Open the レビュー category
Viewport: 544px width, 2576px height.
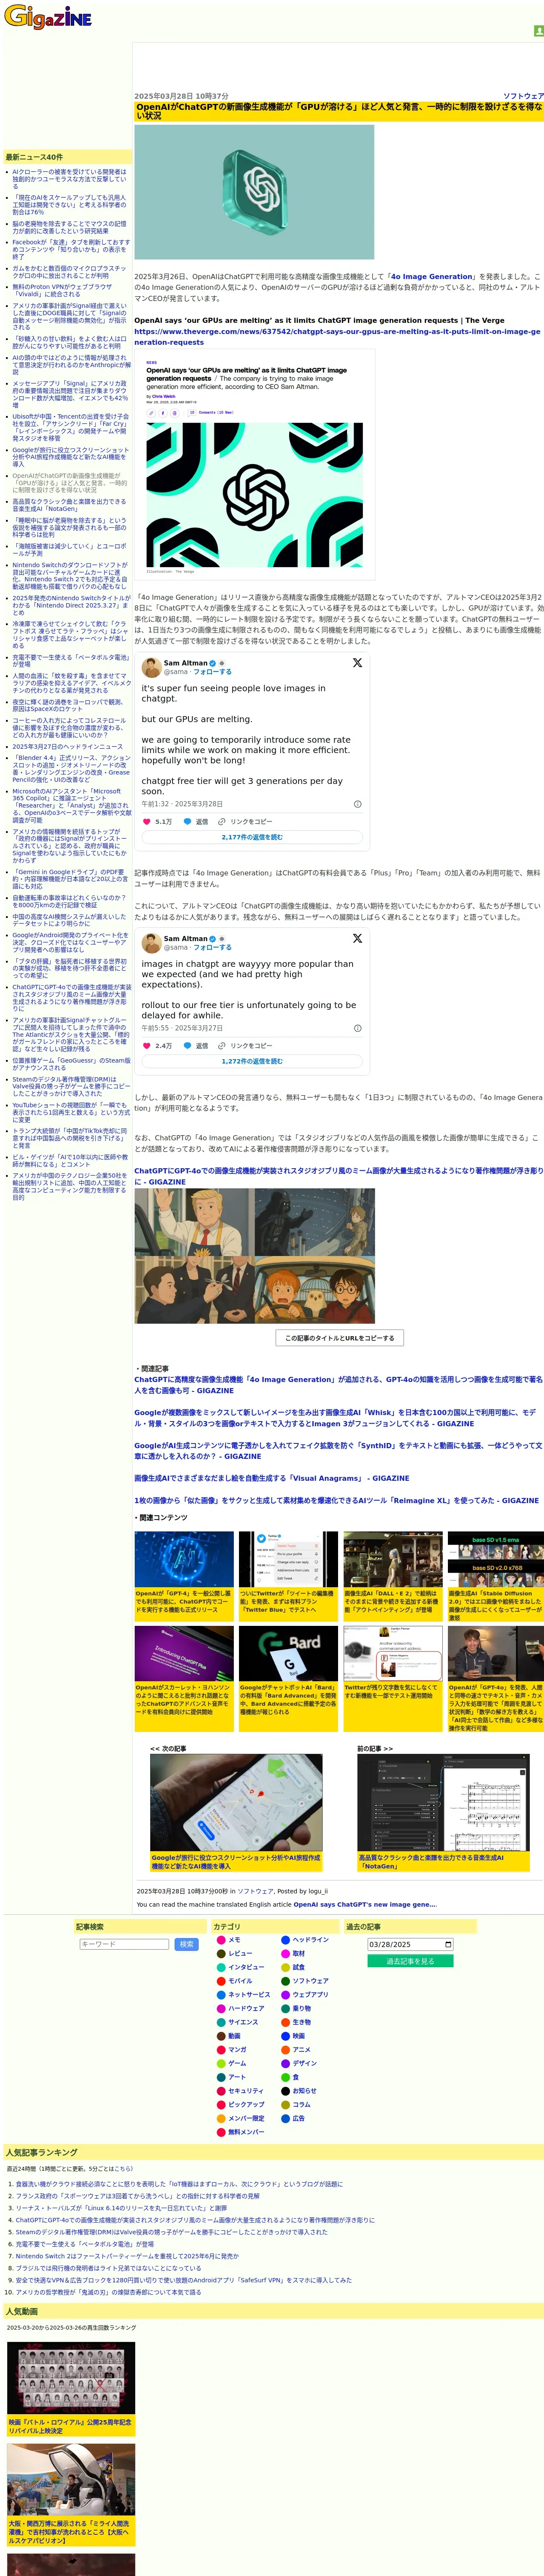[240, 1953]
